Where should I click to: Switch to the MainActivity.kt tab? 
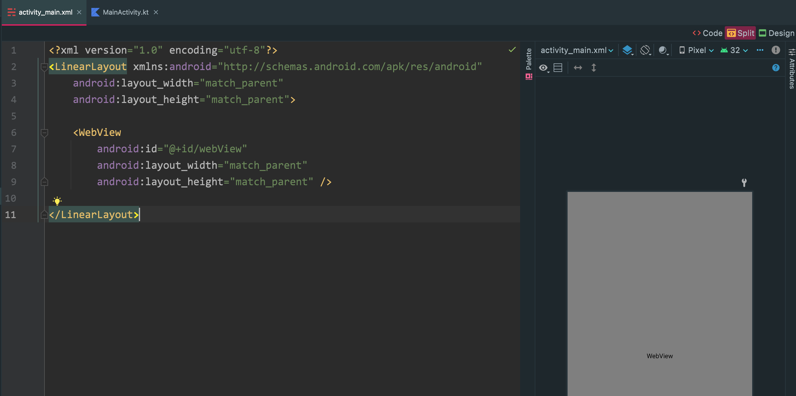coord(125,12)
